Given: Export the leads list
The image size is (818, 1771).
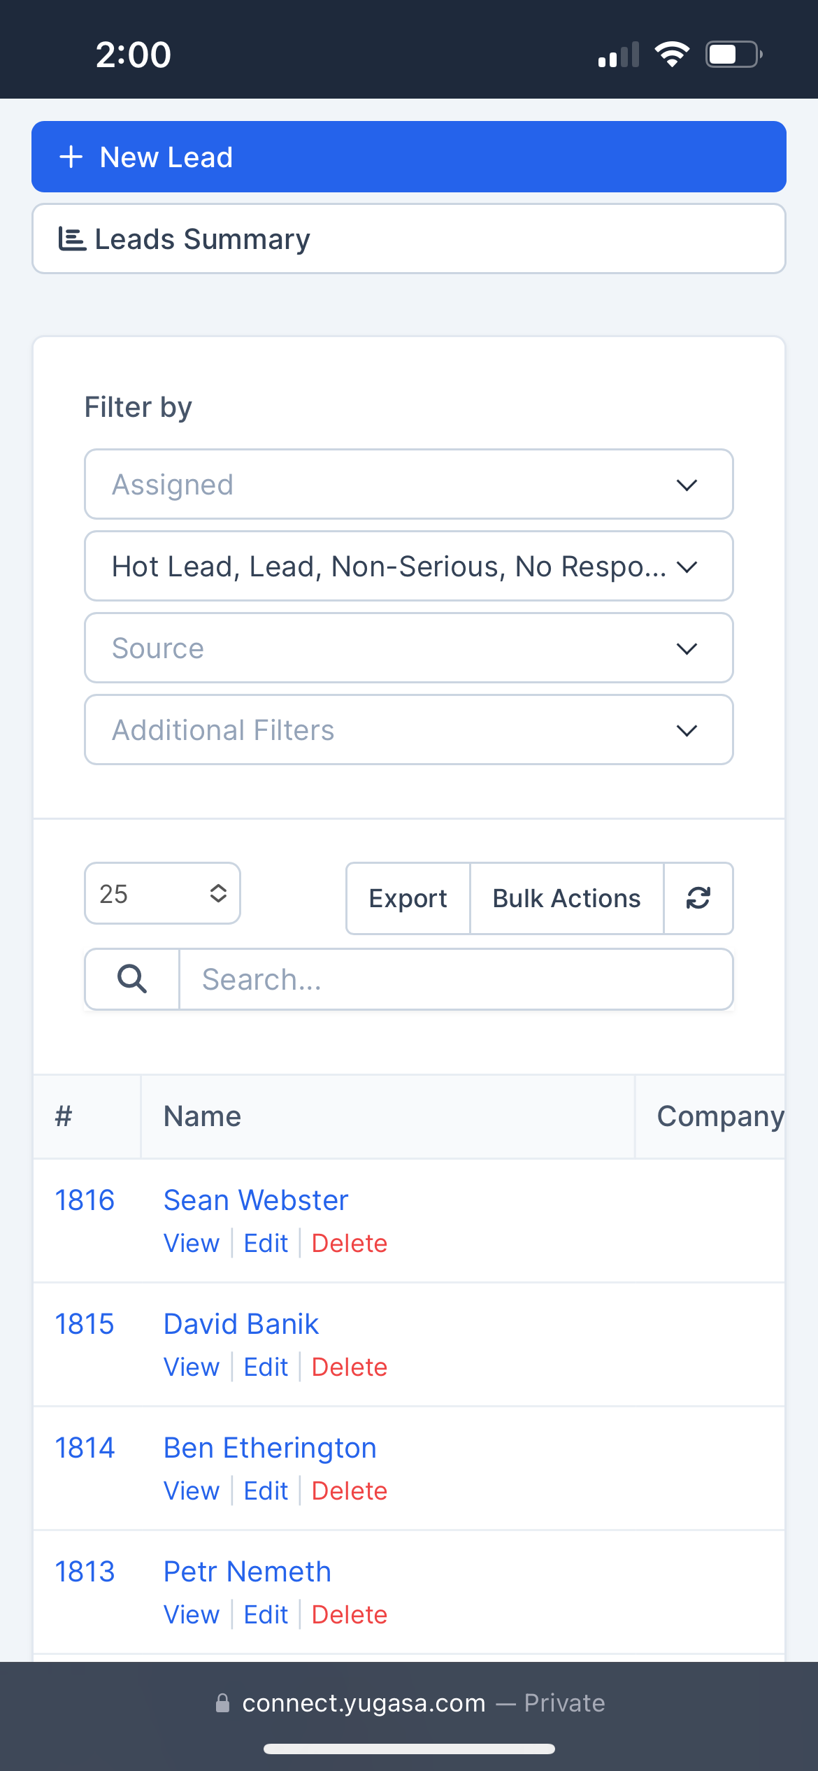Looking at the screenshot, I should [x=408, y=898].
